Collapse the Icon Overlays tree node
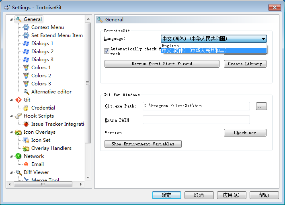 click(11, 133)
